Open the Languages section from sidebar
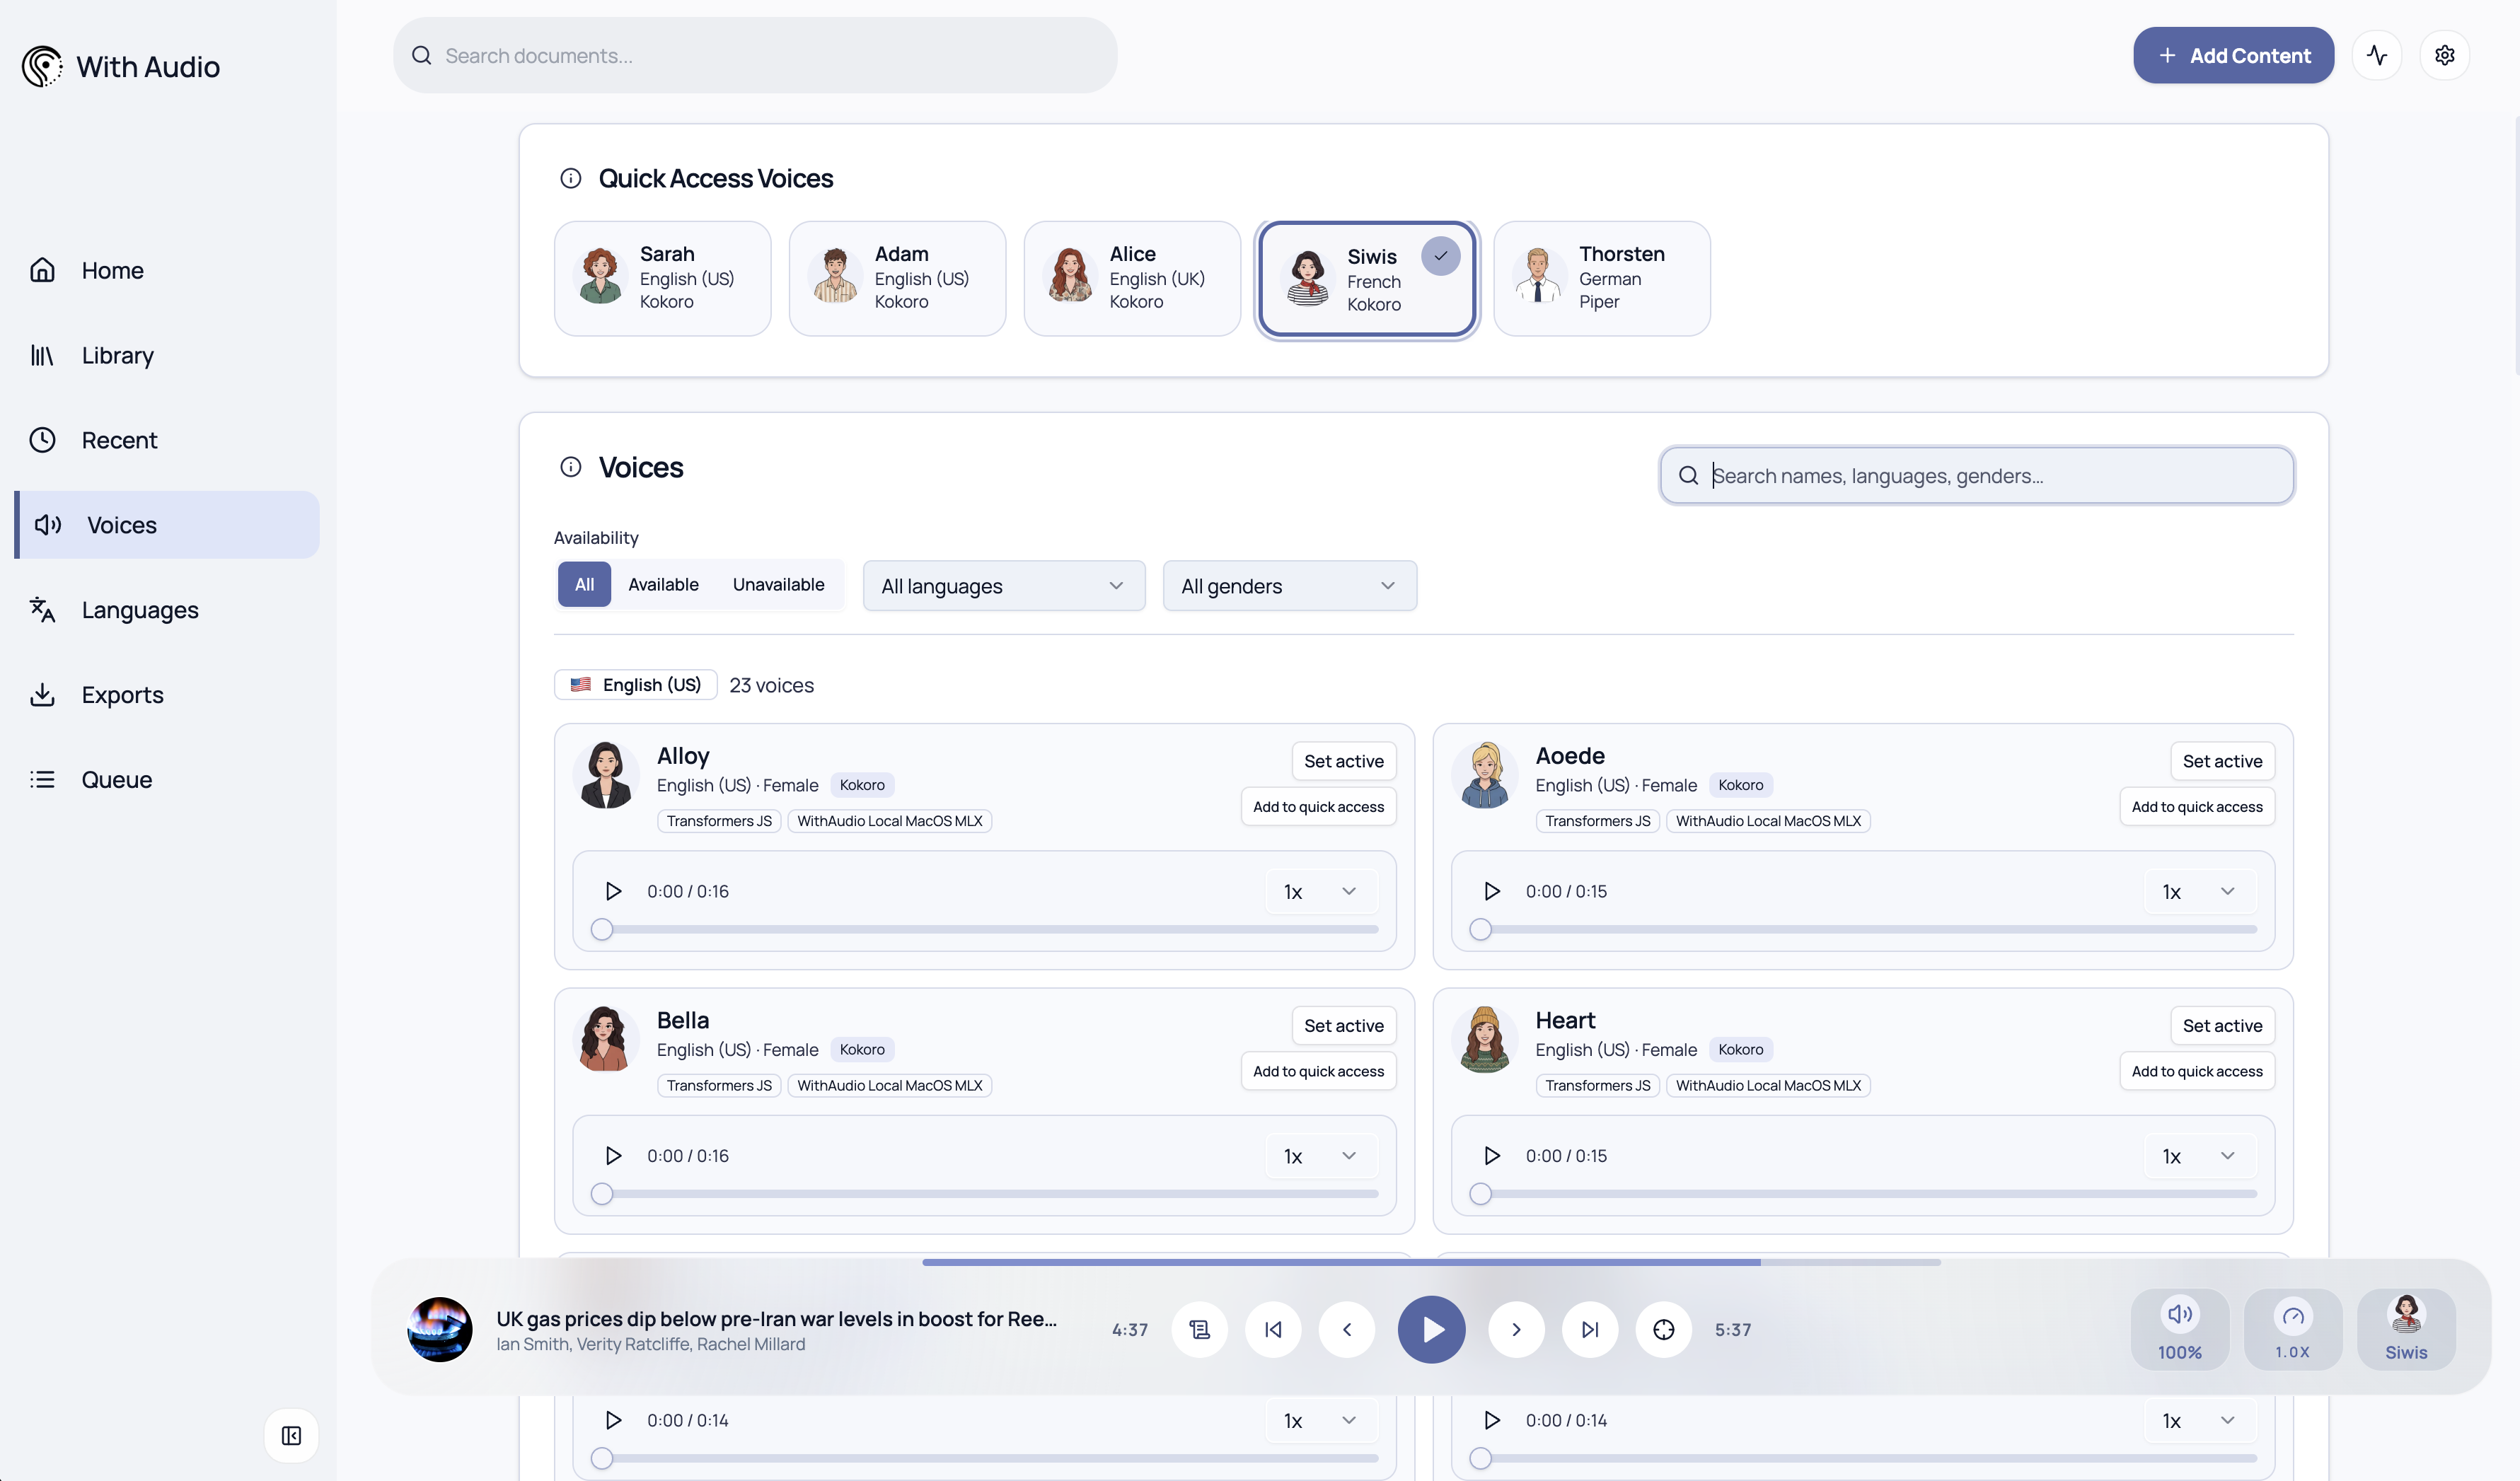The width and height of the screenshot is (2520, 1481). [139, 609]
